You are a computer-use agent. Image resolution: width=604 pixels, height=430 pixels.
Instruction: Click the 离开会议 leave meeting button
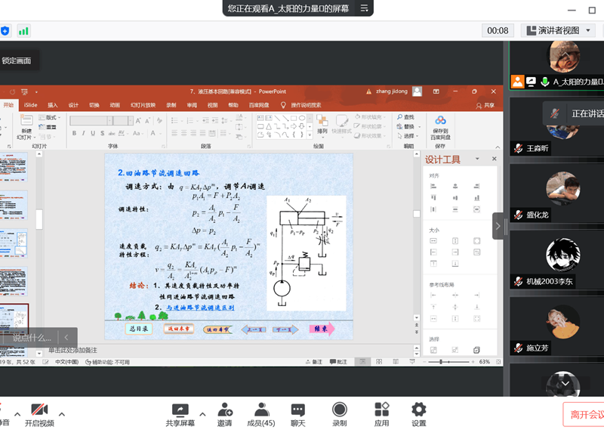pos(584,414)
